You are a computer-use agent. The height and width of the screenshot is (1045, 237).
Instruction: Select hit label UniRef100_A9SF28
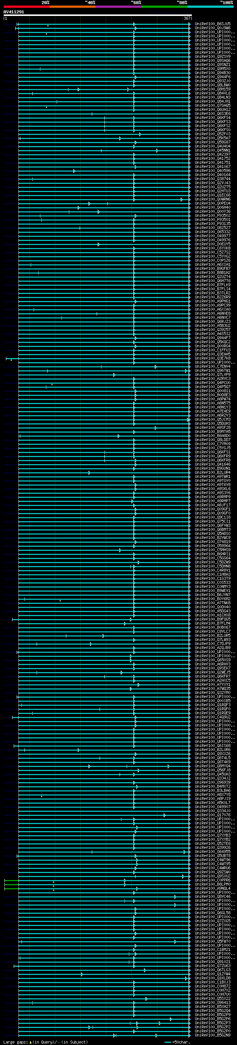point(213,427)
